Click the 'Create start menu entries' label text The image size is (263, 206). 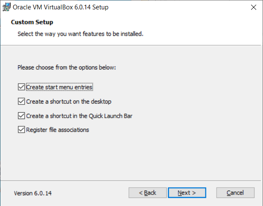[x=59, y=87]
